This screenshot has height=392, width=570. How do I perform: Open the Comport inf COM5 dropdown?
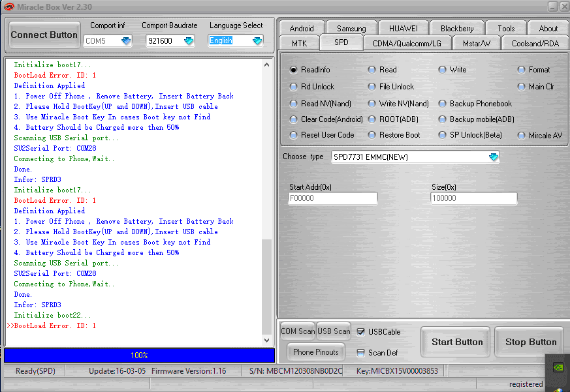click(126, 40)
